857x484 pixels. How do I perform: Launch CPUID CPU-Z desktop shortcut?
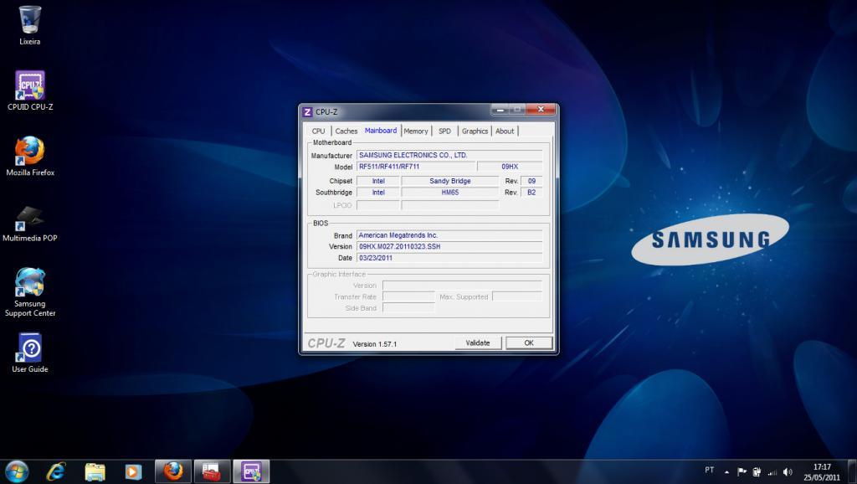(x=30, y=90)
